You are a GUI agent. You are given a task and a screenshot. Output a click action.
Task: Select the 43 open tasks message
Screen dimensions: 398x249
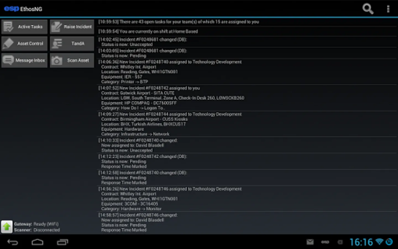[247, 22]
